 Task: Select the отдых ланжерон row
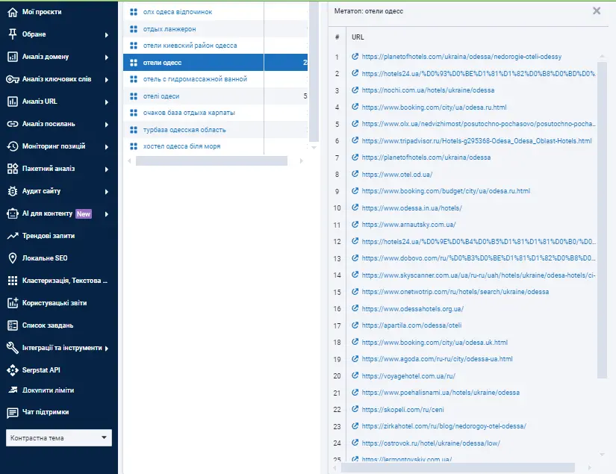click(215, 29)
